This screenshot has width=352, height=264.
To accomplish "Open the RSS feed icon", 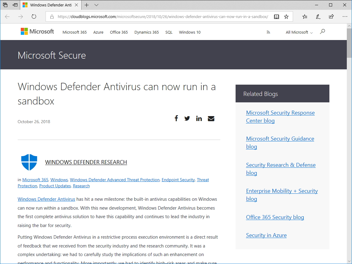I will coord(268,32).
